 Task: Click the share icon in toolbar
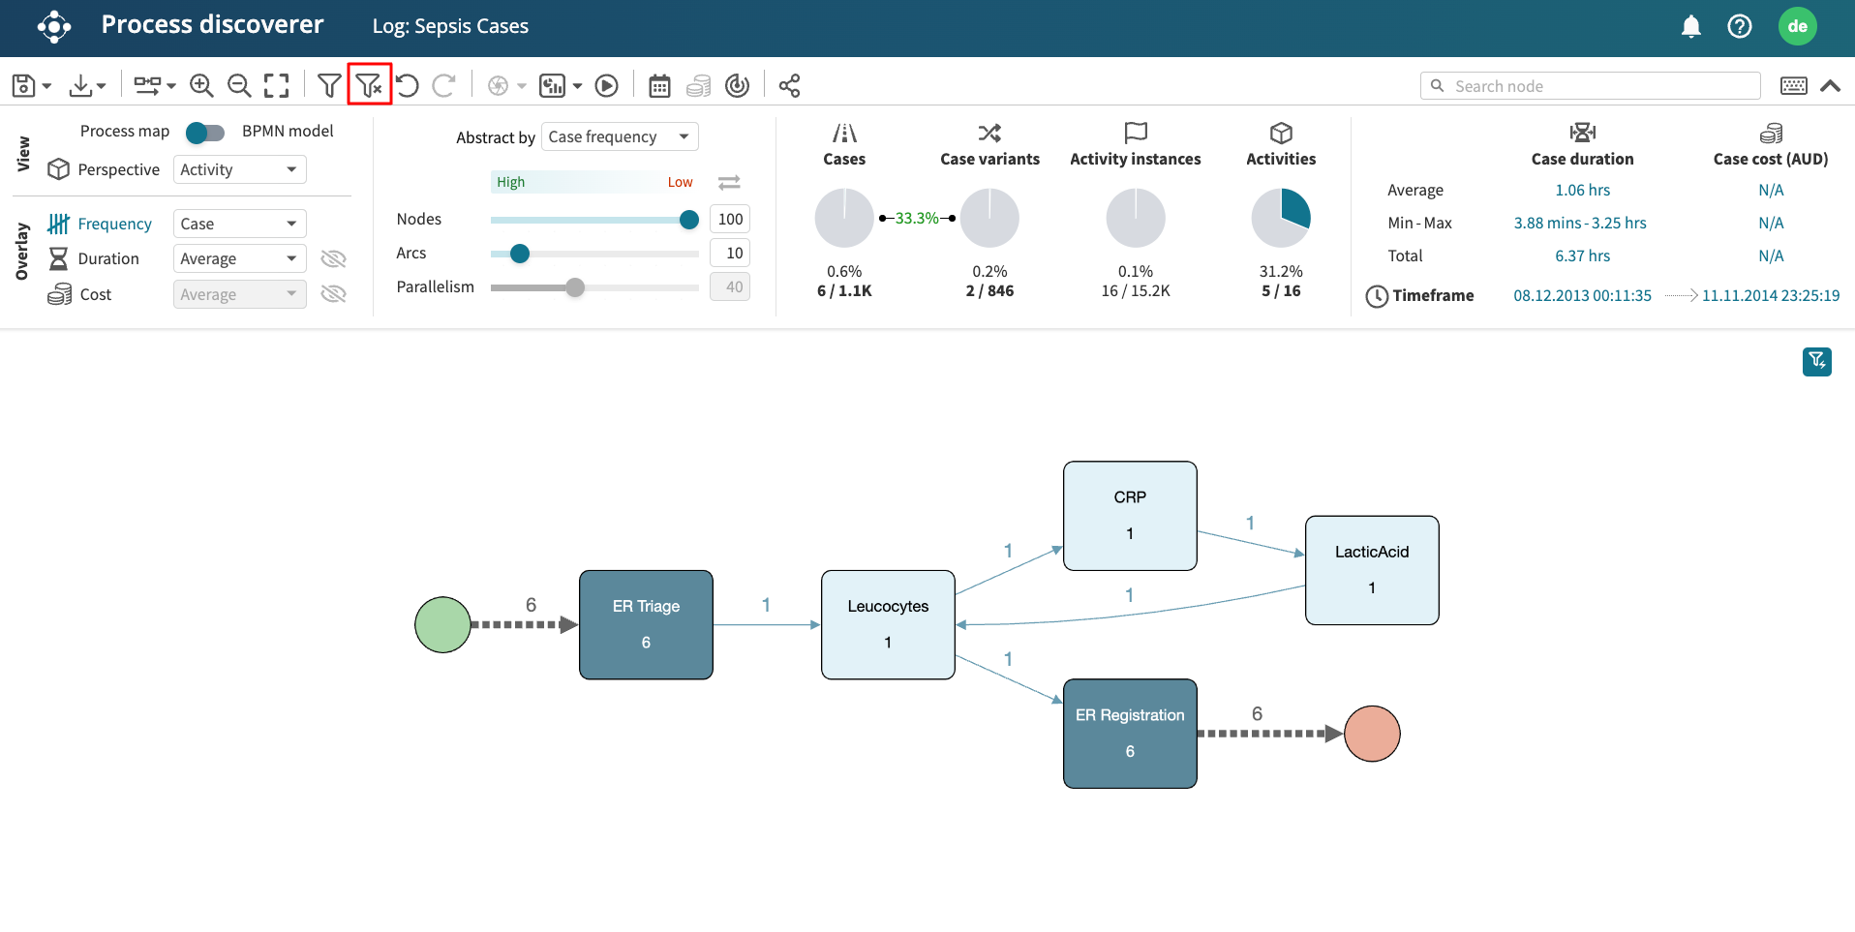(x=789, y=85)
